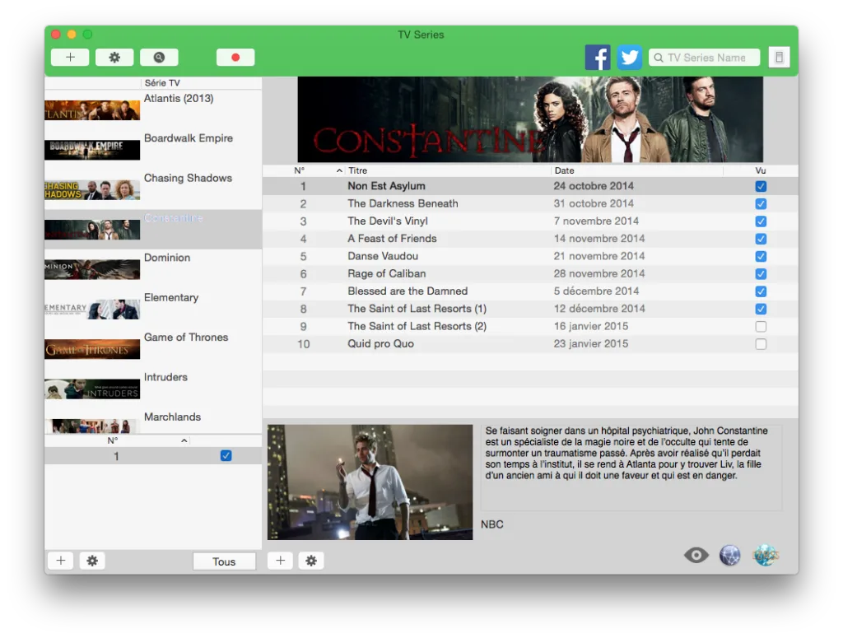Select episode Quid pro Quo
The width and height of the screenshot is (843, 638).
click(530, 344)
